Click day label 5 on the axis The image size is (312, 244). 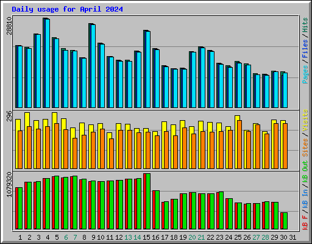click(57, 237)
